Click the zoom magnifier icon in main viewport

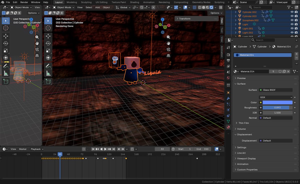click(168, 37)
